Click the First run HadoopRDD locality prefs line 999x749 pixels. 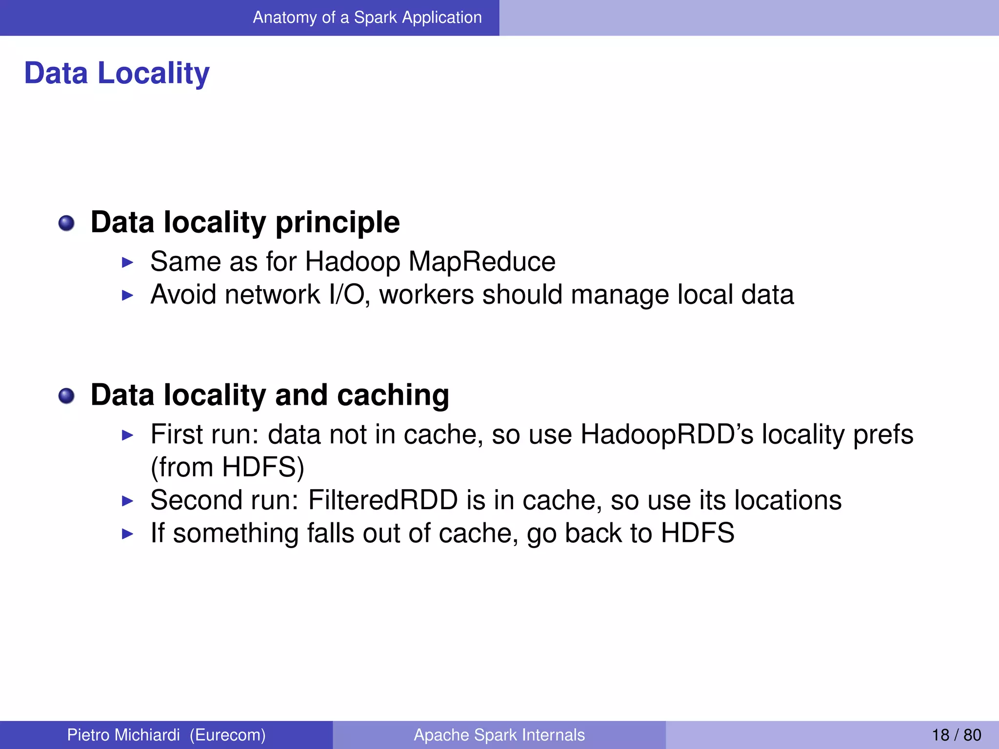531,434
